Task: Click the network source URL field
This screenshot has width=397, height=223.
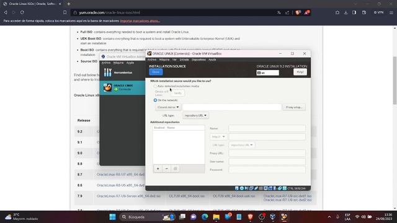Action: (231, 107)
